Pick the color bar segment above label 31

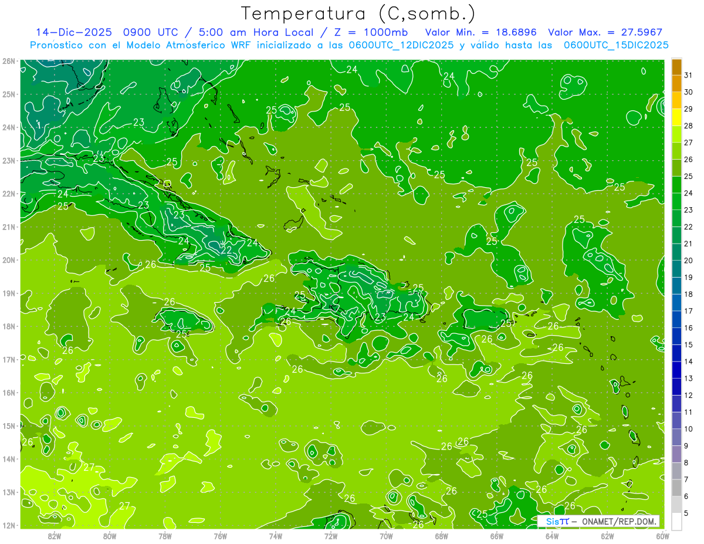click(x=676, y=67)
